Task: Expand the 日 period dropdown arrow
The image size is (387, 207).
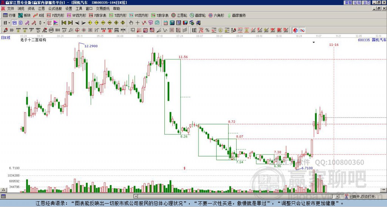Action: coord(9,23)
